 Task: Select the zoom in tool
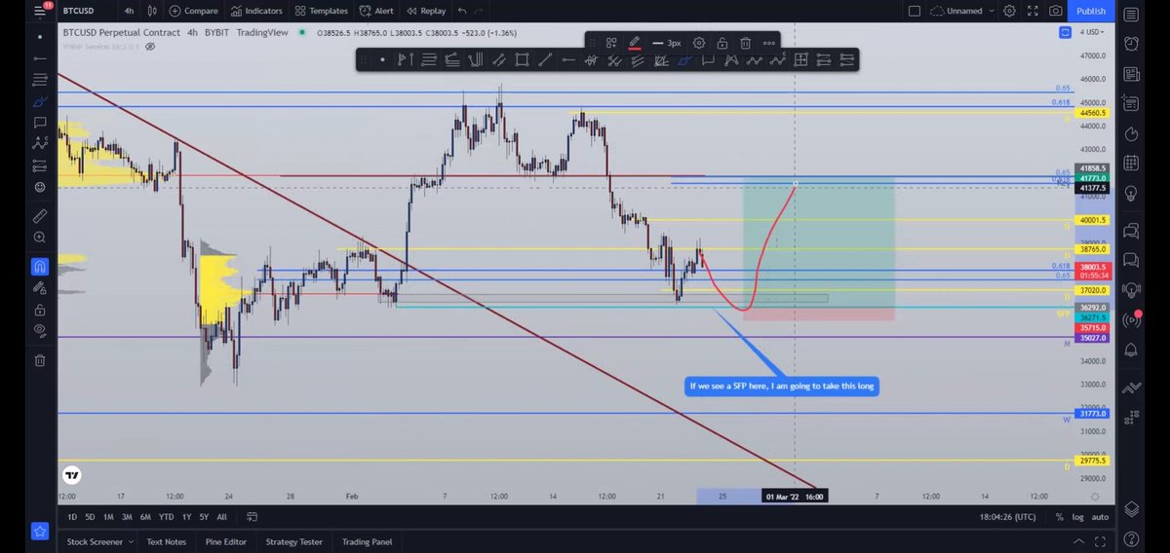coord(40,238)
